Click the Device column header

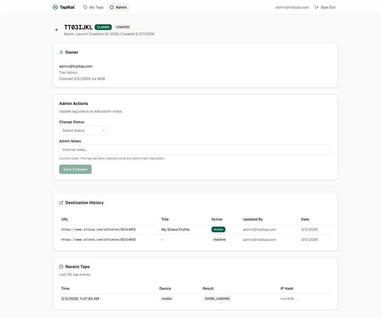pyautogui.click(x=165, y=289)
